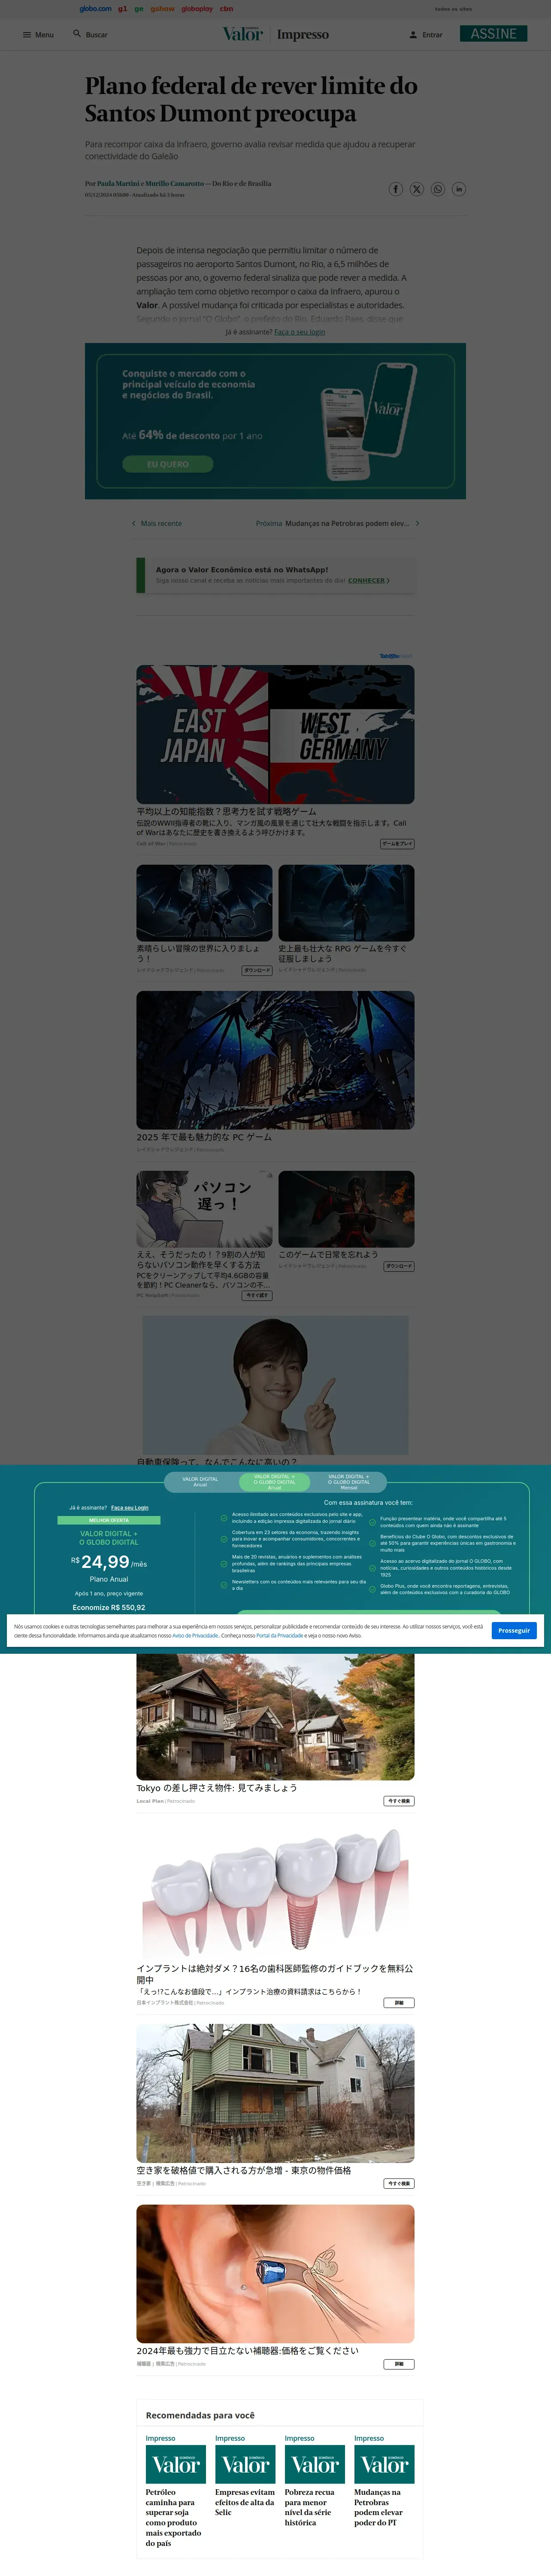
Task: Click Menu label in header
Action: 44,35
